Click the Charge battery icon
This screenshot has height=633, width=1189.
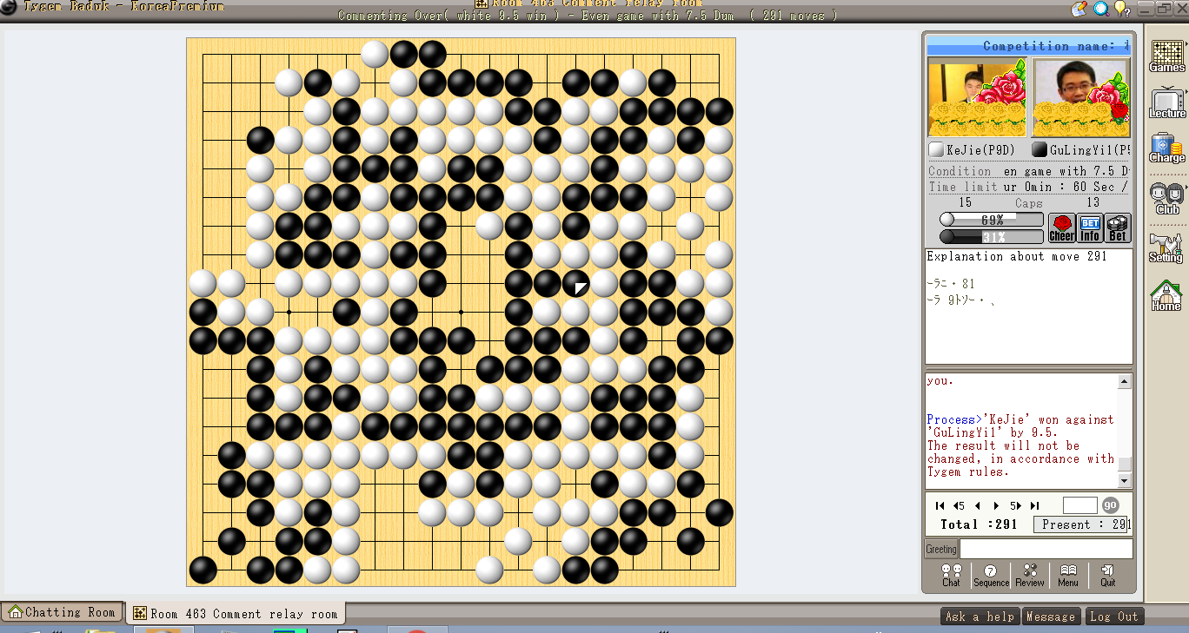click(1166, 148)
